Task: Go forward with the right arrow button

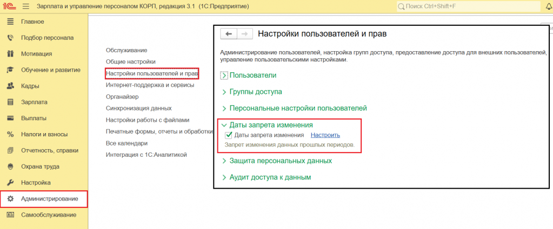Action: click(x=245, y=34)
